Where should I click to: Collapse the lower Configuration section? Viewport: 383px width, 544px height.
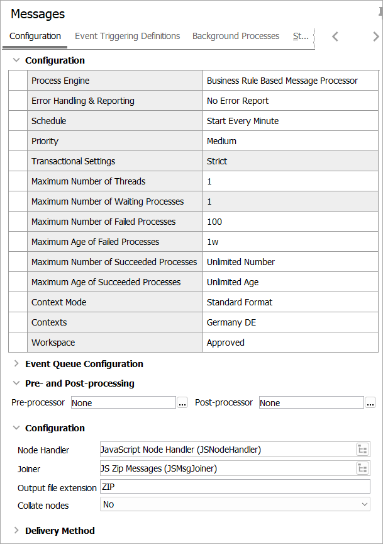coord(16,428)
